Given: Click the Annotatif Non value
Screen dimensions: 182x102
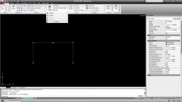Looking at the screenshot, I should coord(173,39).
